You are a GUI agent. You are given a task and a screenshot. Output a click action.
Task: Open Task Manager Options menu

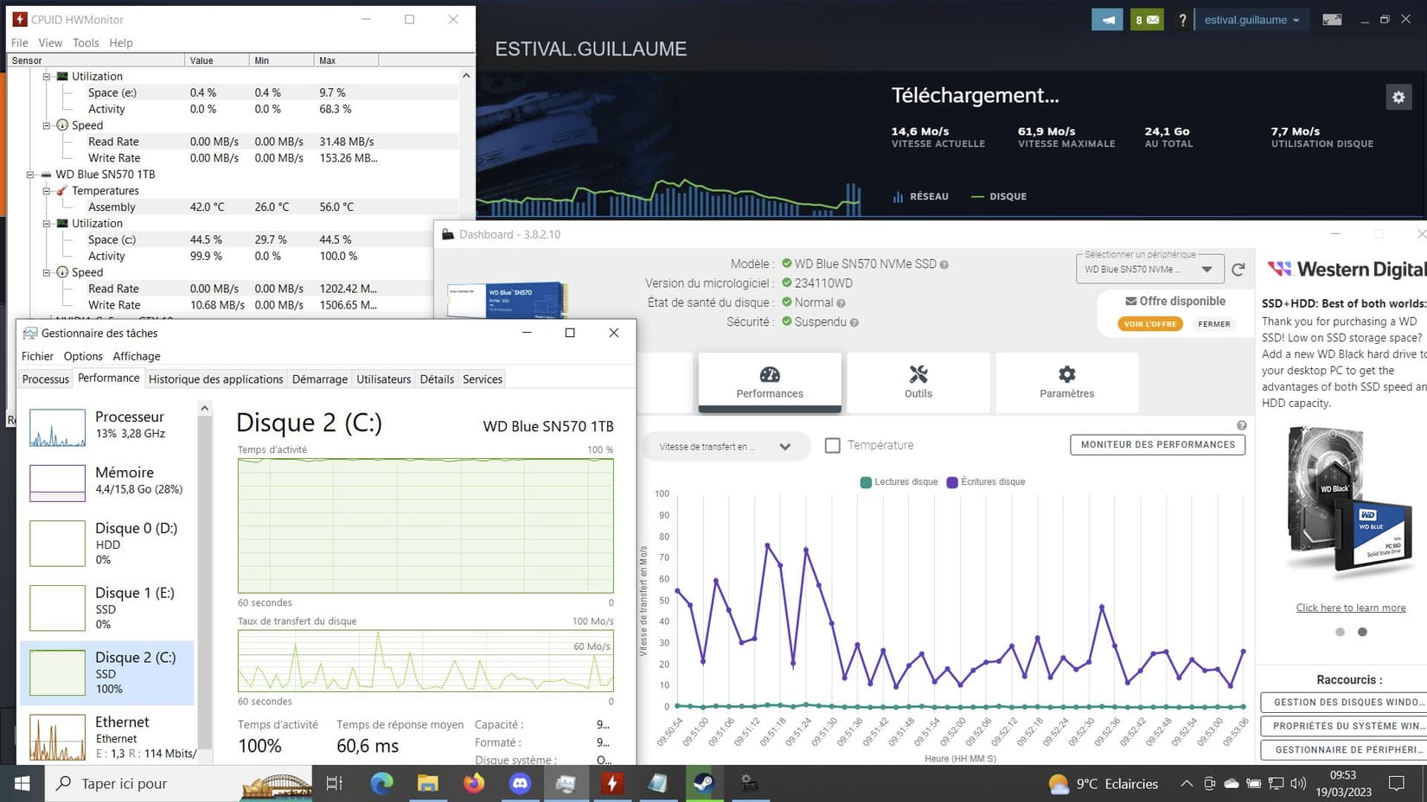(x=83, y=356)
